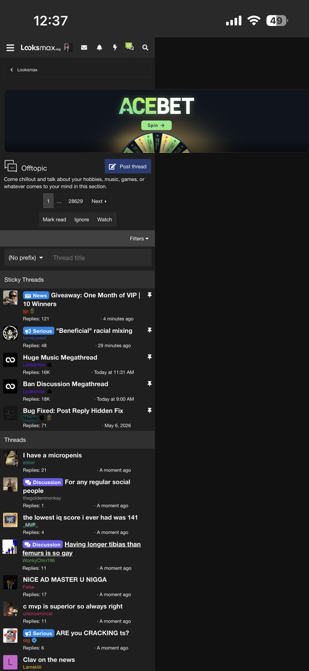Image resolution: width=309 pixels, height=671 pixels.
Task: Open the alerts bell icon
Action: click(x=99, y=48)
